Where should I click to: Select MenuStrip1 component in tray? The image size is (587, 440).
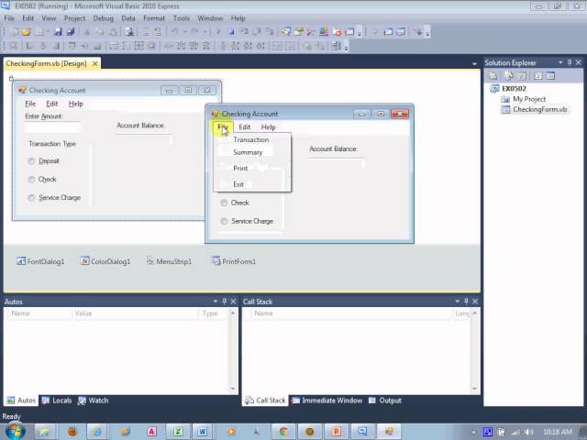(x=169, y=261)
